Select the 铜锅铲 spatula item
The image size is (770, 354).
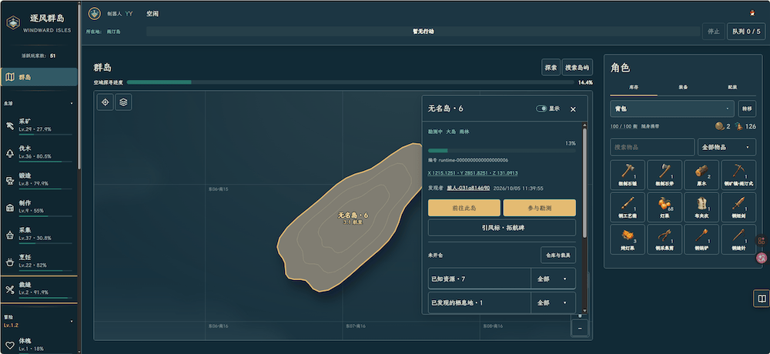tap(701, 239)
